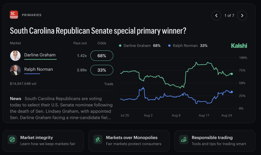Image resolution: width=261 pixels, height=155 pixels.
Task: Click the Kalshi logo on the chart
Action: 239,46
